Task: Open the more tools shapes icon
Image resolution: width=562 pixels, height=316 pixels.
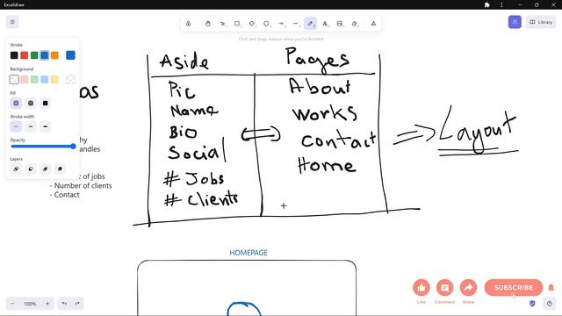Action: point(373,24)
